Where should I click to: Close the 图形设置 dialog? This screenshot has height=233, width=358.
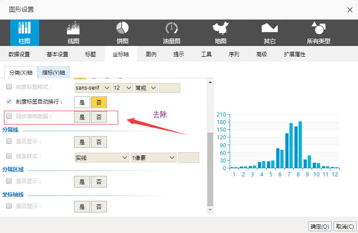[x=350, y=10]
